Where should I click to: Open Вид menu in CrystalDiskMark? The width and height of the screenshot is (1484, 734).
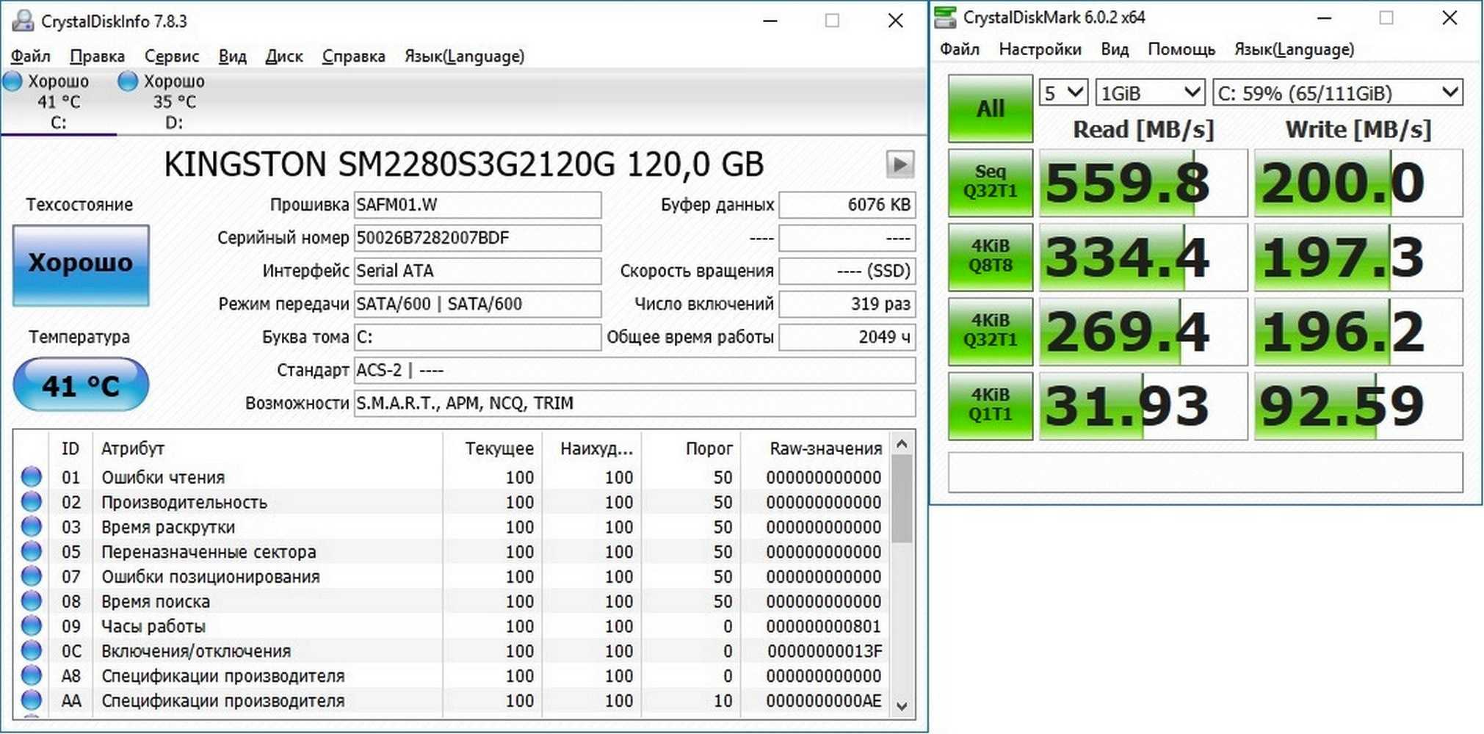pos(1115,49)
